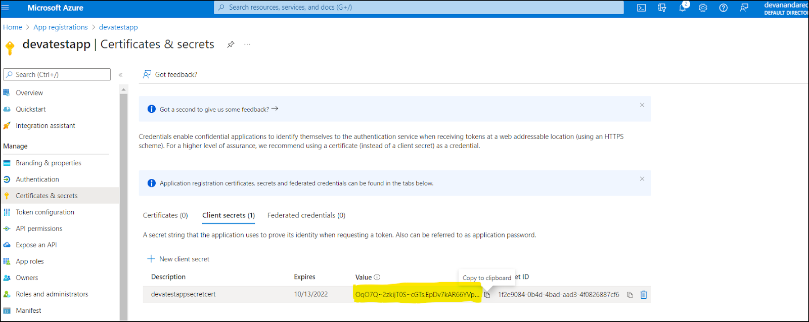Viewport: 809px width, 322px height.
Task: Click New client secret button label
Action: click(x=184, y=259)
